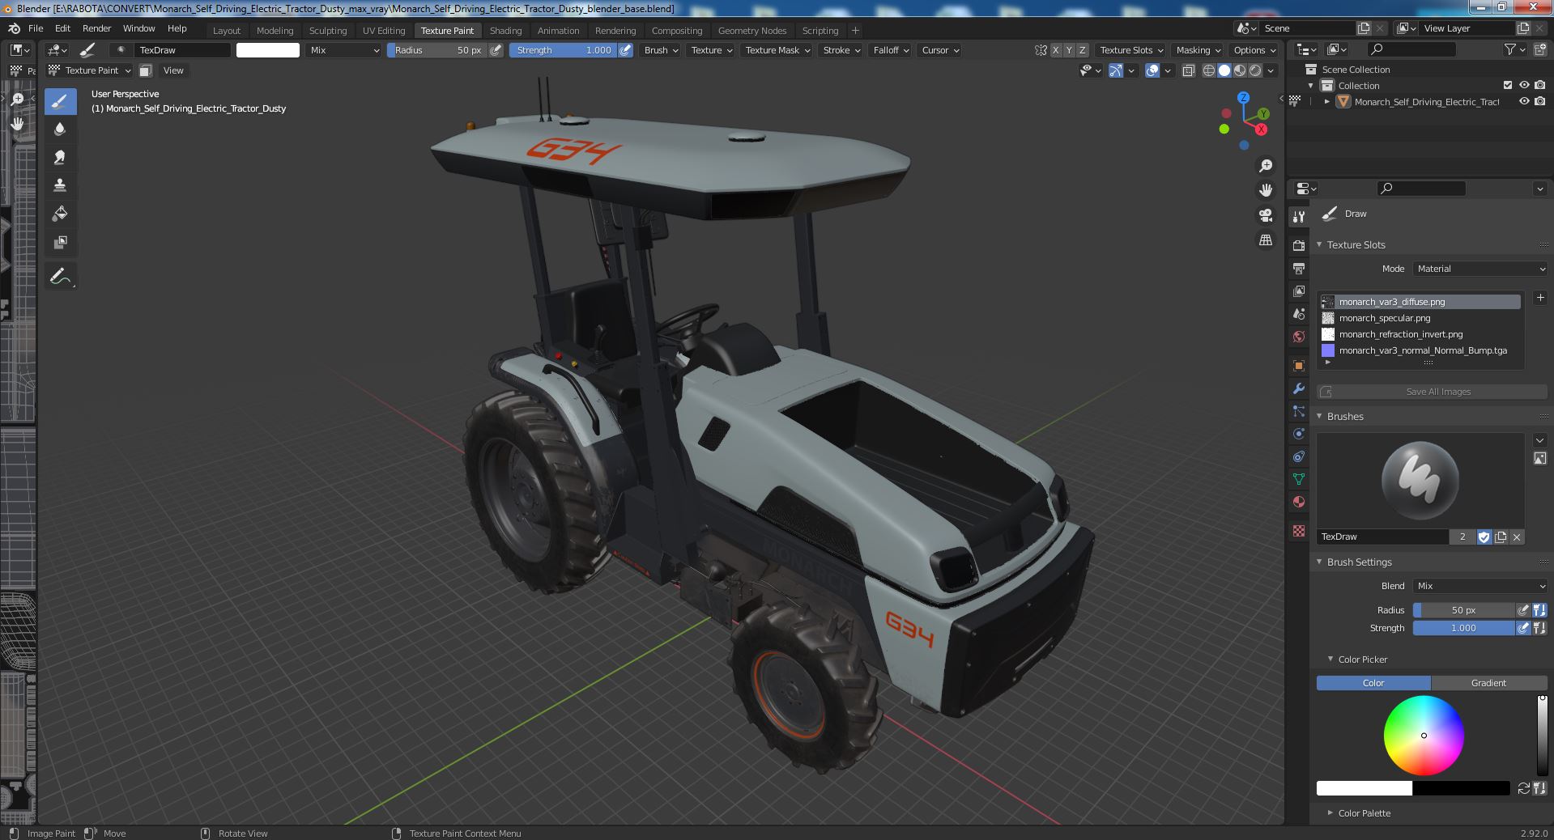Open the Texture Paint mode selector

pos(89,70)
